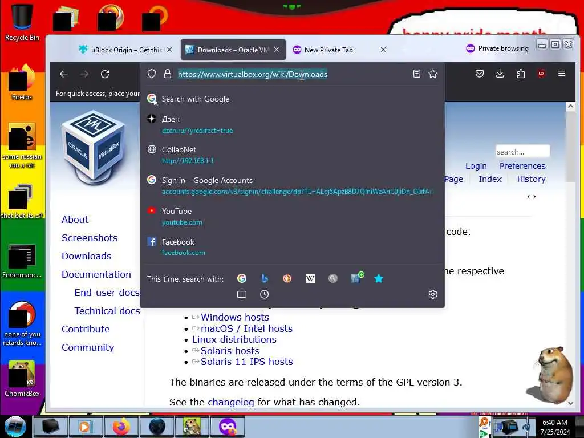The height and width of the screenshot is (438, 584).
Task: Add the VirtualBox search engine icon
Action: [357, 278]
